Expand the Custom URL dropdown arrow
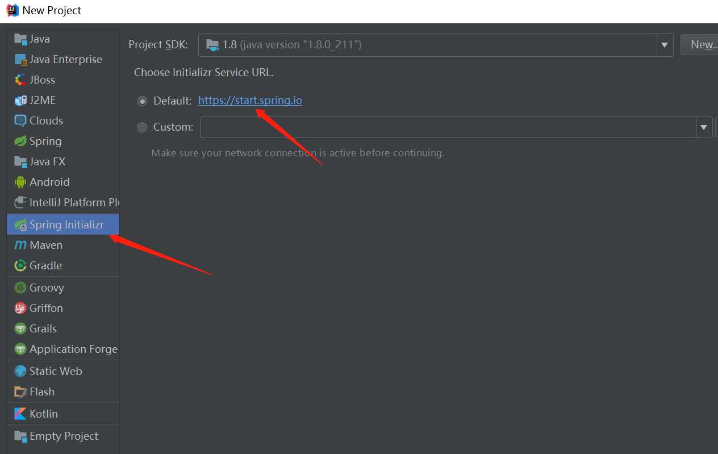 click(704, 127)
